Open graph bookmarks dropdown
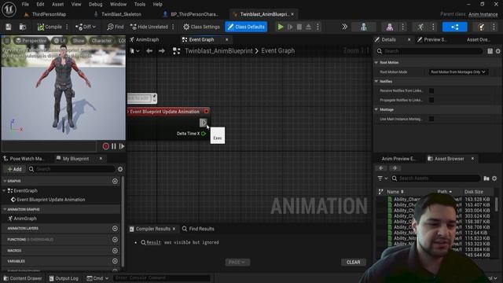 (x=134, y=51)
